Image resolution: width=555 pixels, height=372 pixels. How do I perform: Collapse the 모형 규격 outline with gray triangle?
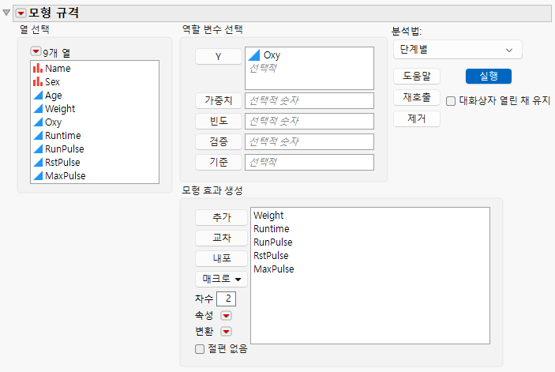[6, 13]
